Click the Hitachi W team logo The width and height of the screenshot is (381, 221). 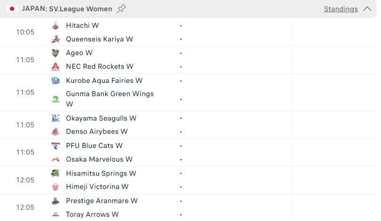(x=55, y=25)
